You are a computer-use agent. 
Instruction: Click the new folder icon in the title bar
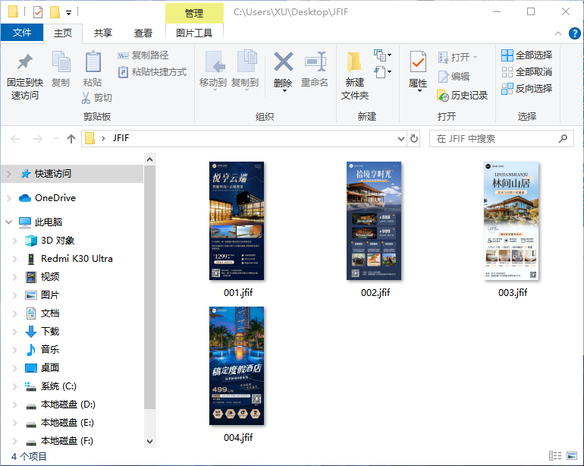point(55,12)
